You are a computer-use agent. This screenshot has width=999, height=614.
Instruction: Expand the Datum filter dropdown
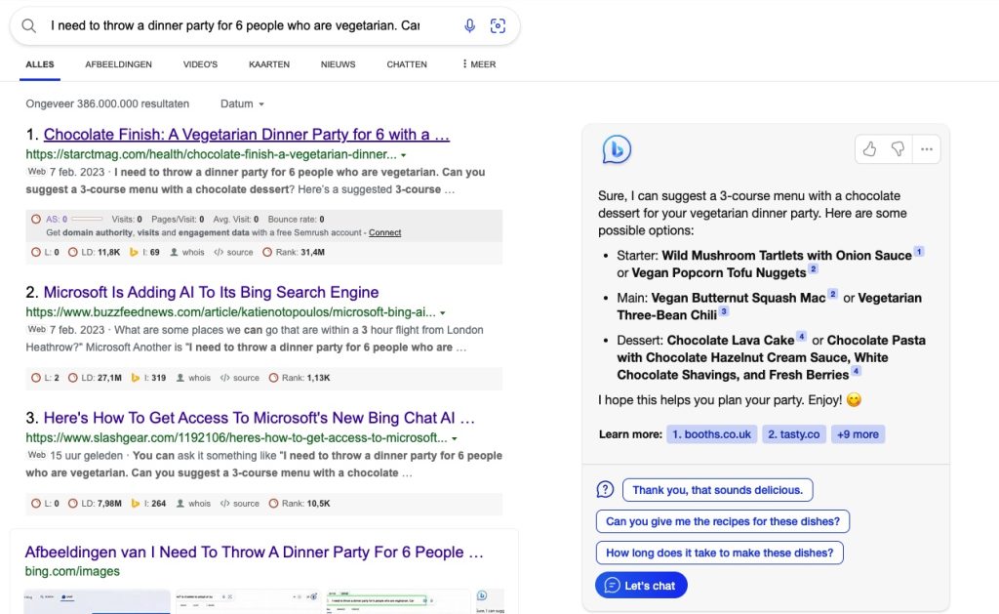click(242, 103)
